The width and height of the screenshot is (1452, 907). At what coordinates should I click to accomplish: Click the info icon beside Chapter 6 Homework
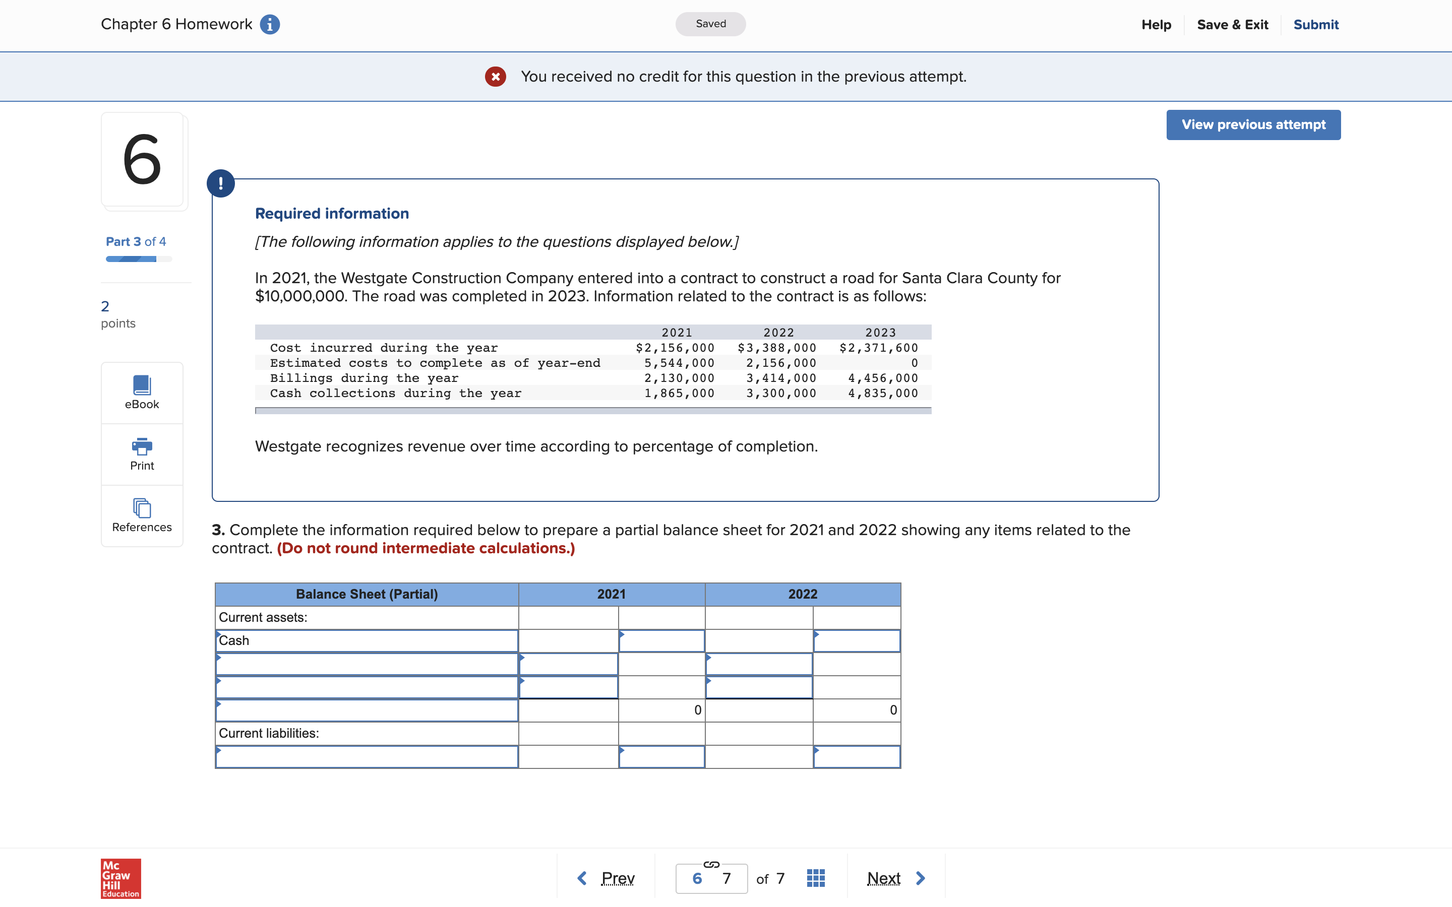[269, 25]
